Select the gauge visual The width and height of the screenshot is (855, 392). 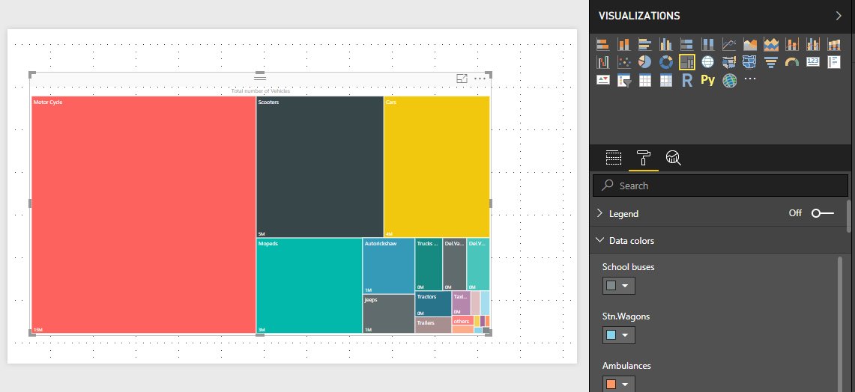(792, 62)
